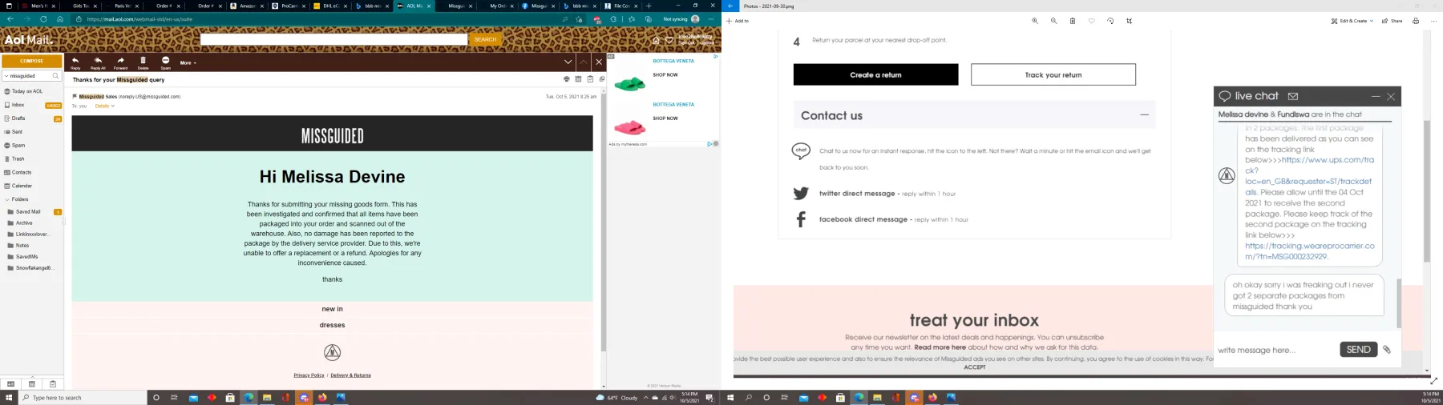This screenshot has height=405, width=1443.
Task: Delete the open email via trash icon
Action: [x=143, y=62]
